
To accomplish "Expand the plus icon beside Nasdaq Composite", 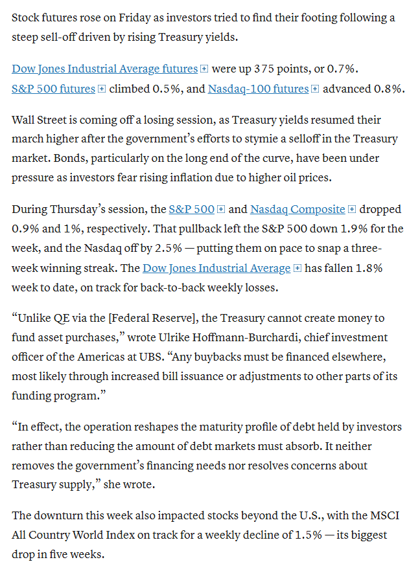I will click(x=351, y=209).
